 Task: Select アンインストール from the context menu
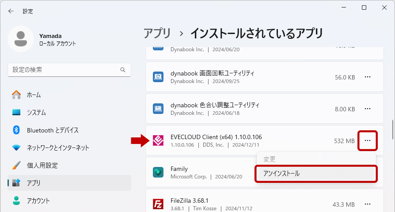[x=316, y=174]
